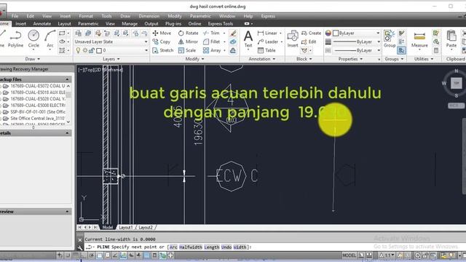
Task: Choose the Halfwidth command option
Action: pyautogui.click(x=191, y=247)
